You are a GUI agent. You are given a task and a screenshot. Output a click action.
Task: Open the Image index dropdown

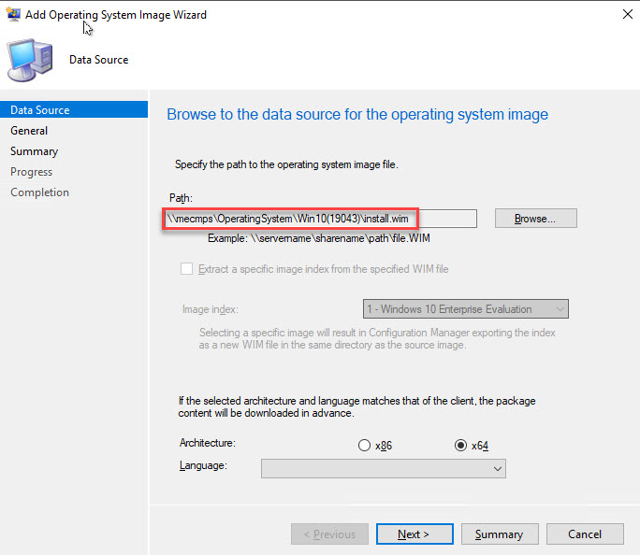(x=465, y=309)
